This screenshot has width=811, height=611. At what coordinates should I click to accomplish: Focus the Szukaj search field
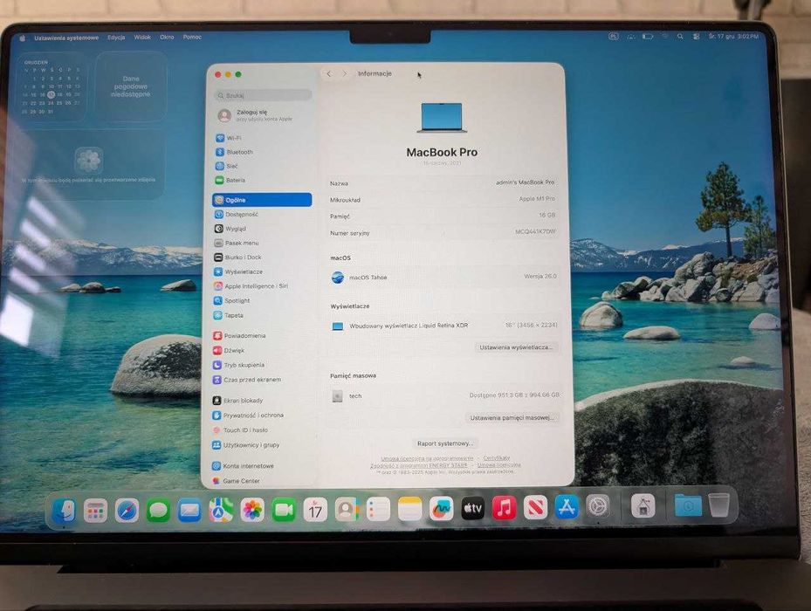coord(263,95)
